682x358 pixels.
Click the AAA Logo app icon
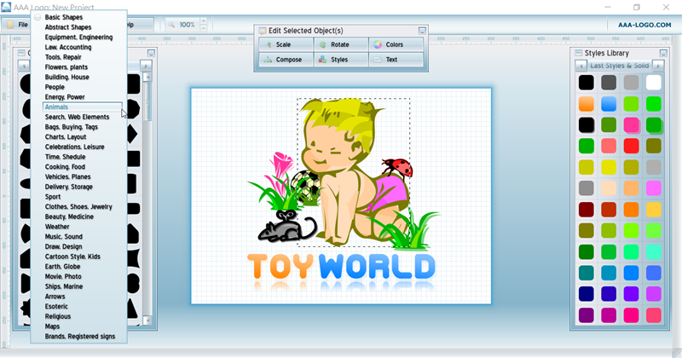click(6, 7)
